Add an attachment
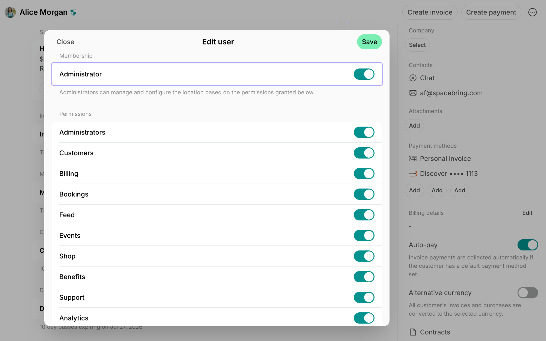The height and width of the screenshot is (341, 546). click(x=414, y=126)
